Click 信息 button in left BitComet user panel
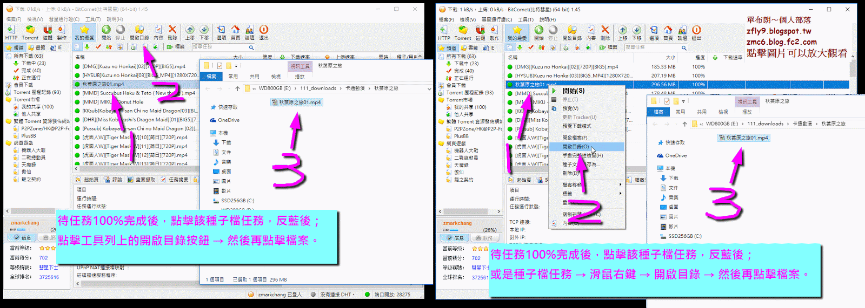Viewport: 865px width, 308px height. [22, 237]
